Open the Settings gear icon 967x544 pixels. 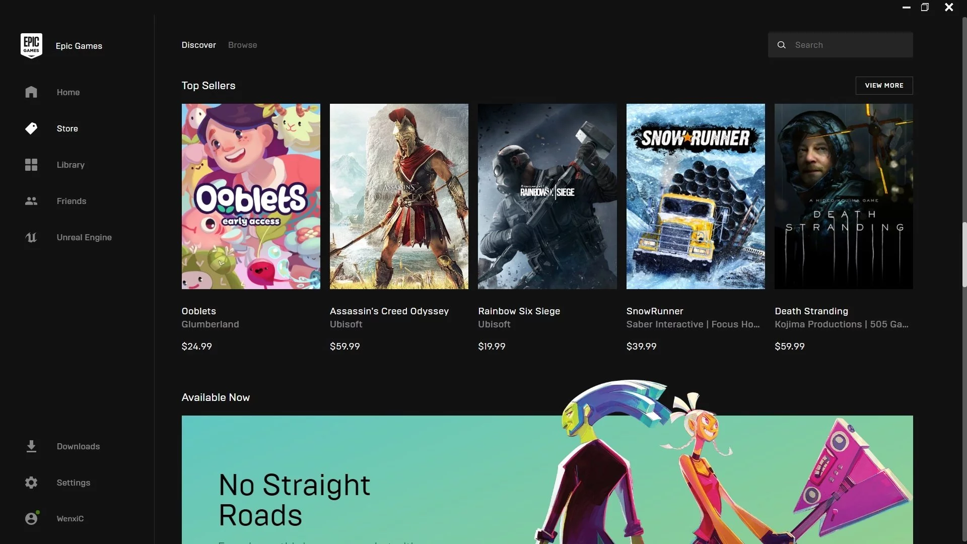click(x=31, y=483)
